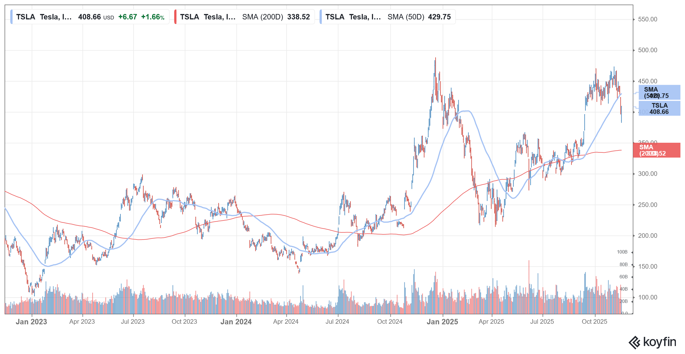
Task: Click the 408.66 USD price value in legend
Action: click(90, 17)
